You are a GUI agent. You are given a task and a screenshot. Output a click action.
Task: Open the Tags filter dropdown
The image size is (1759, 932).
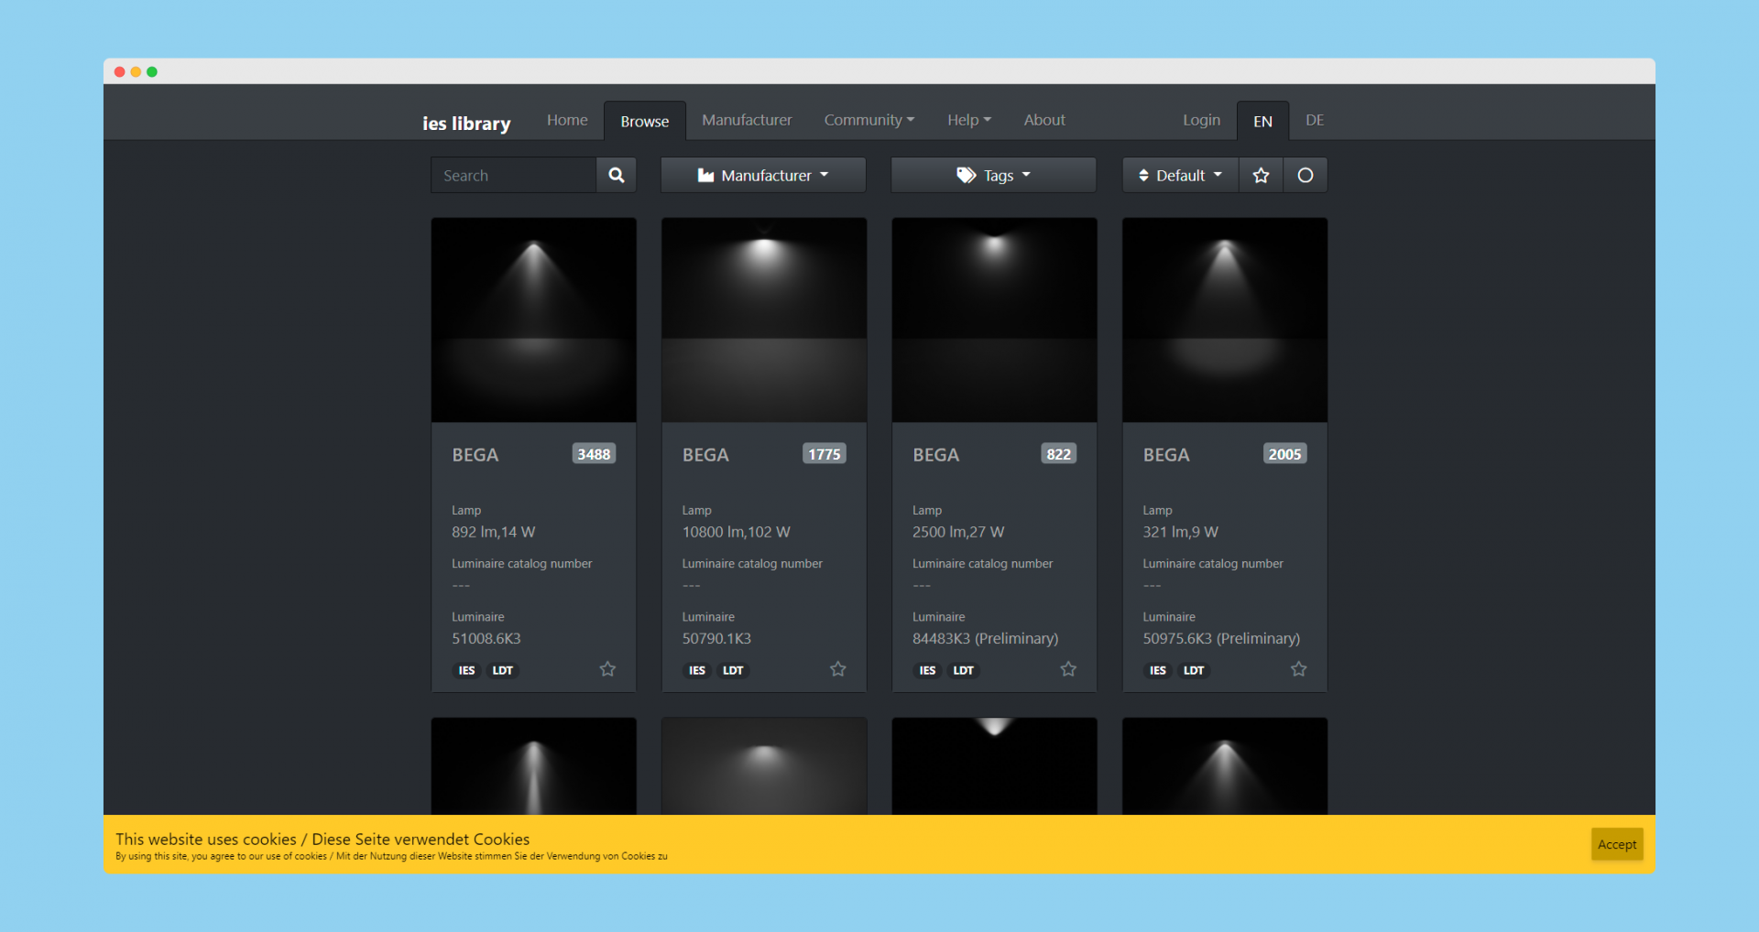point(993,175)
